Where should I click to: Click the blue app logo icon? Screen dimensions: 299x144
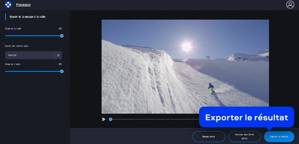8,4
